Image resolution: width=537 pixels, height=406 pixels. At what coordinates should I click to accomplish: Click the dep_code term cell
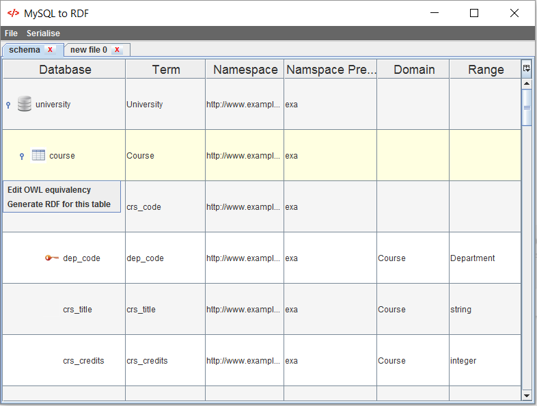click(165, 258)
